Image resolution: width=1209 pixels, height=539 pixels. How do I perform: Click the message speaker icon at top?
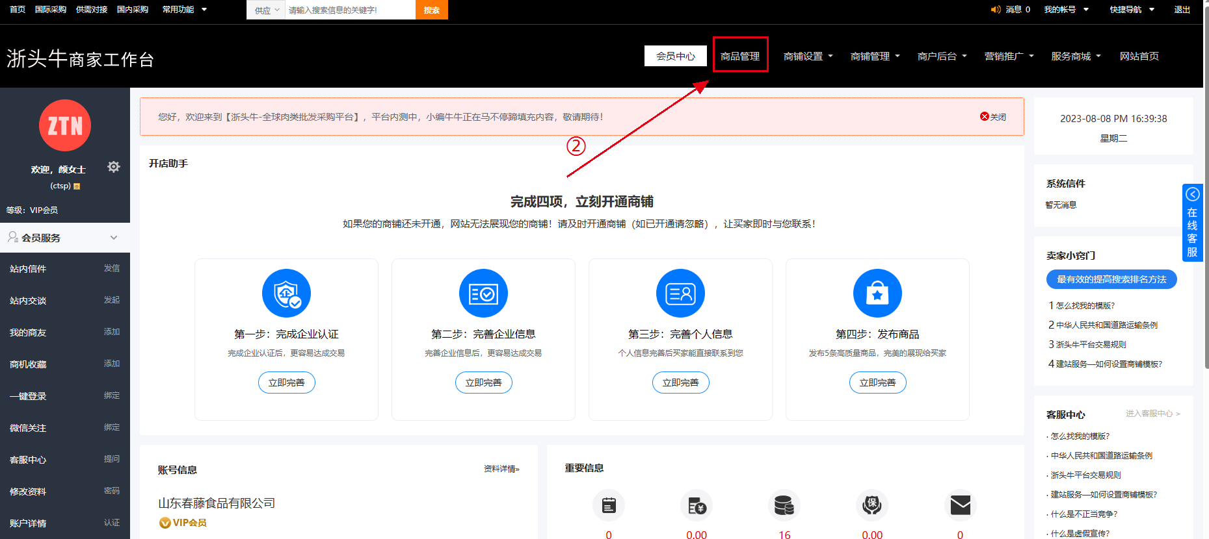click(x=996, y=10)
